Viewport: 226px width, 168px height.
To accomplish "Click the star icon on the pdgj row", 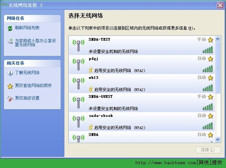I will coord(210,59).
